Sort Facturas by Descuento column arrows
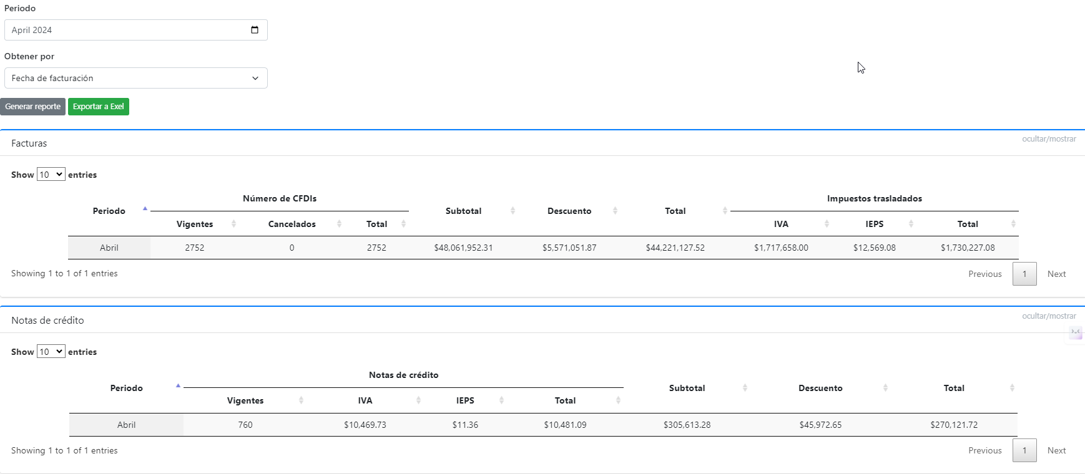This screenshot has height=474, width=1085. coord(615,211)
